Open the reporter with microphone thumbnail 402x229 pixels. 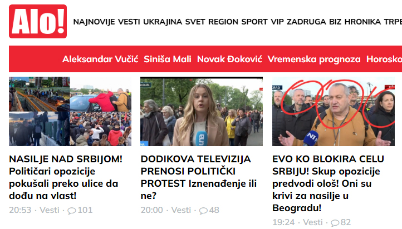point(202,111)
